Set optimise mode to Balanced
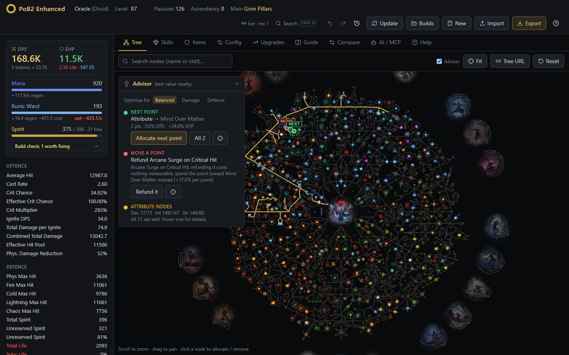The width and height of the screenshot is (569, 355). click(x=164, y=100)
